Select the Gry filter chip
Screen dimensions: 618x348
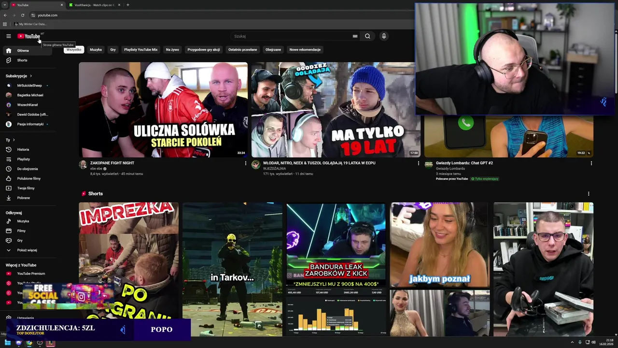coord(113,49)
